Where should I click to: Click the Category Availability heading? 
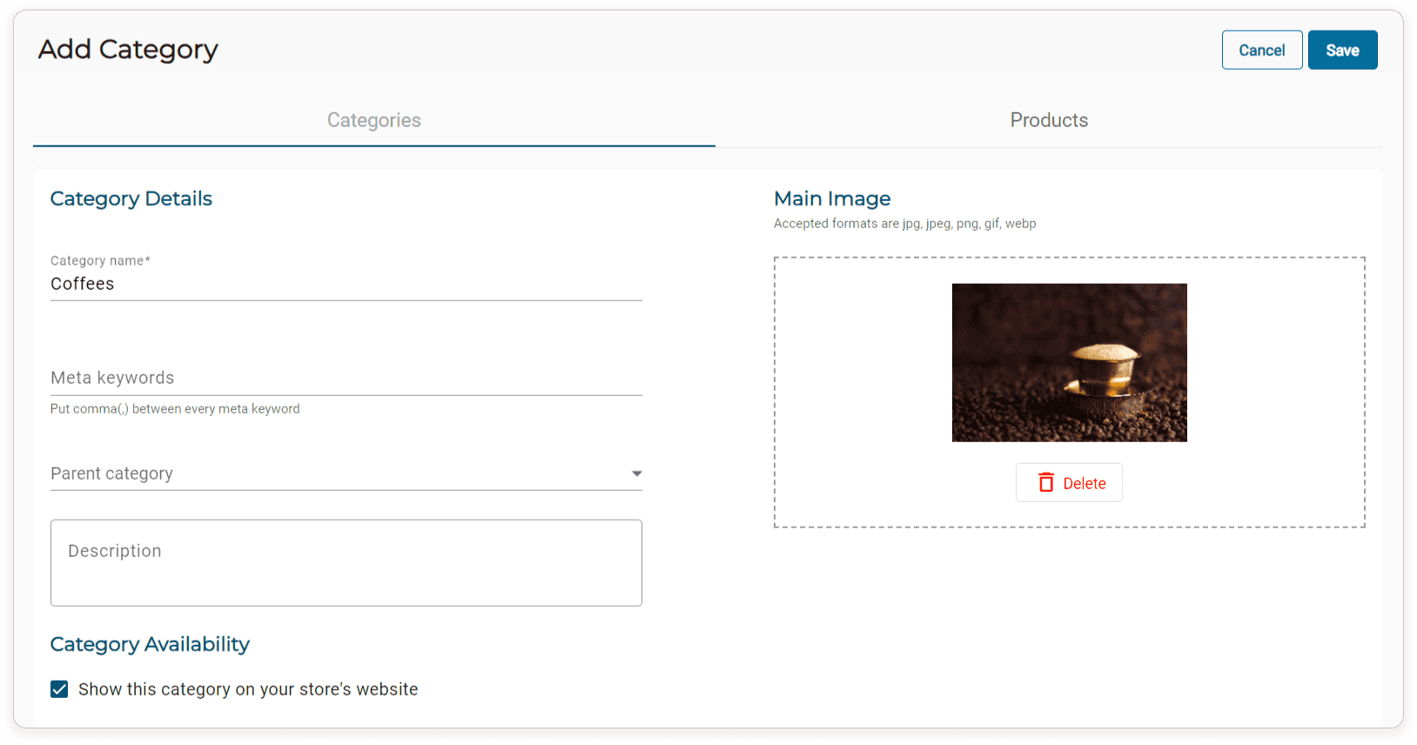[150, 644]
